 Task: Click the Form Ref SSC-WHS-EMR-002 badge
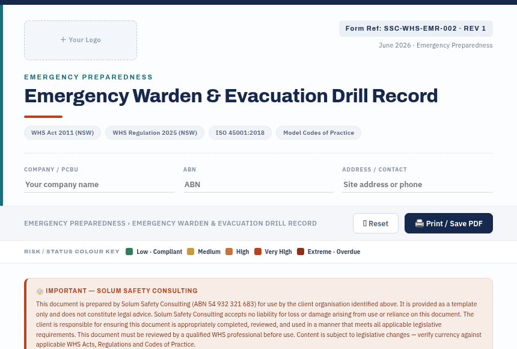[416, 28]
